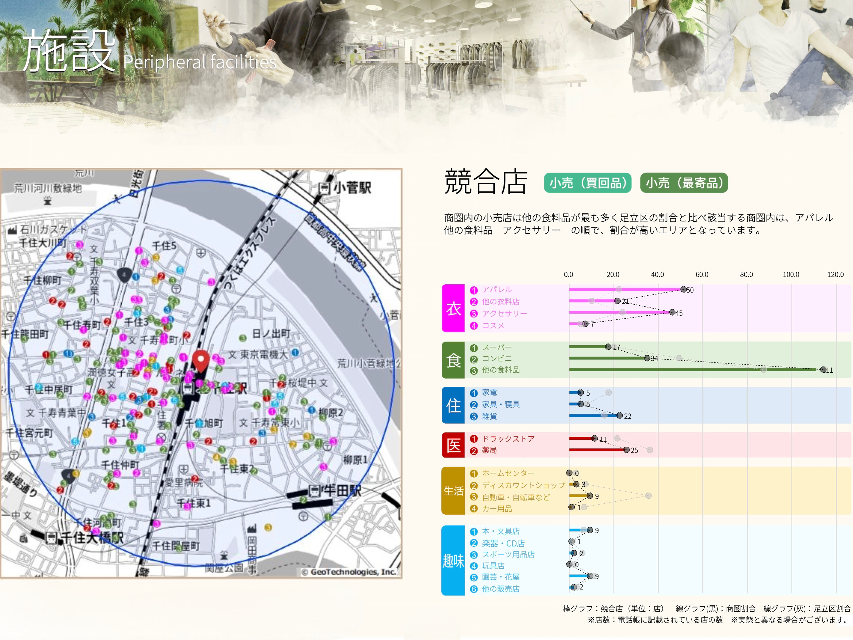This screenshot has height=640, width=853.
Task: Click the 競合店 heading
Action: click(485, 182)
